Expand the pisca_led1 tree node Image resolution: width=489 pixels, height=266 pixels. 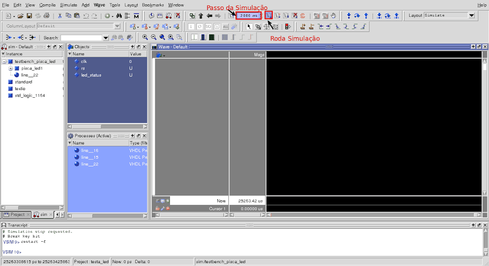point(11,68)
